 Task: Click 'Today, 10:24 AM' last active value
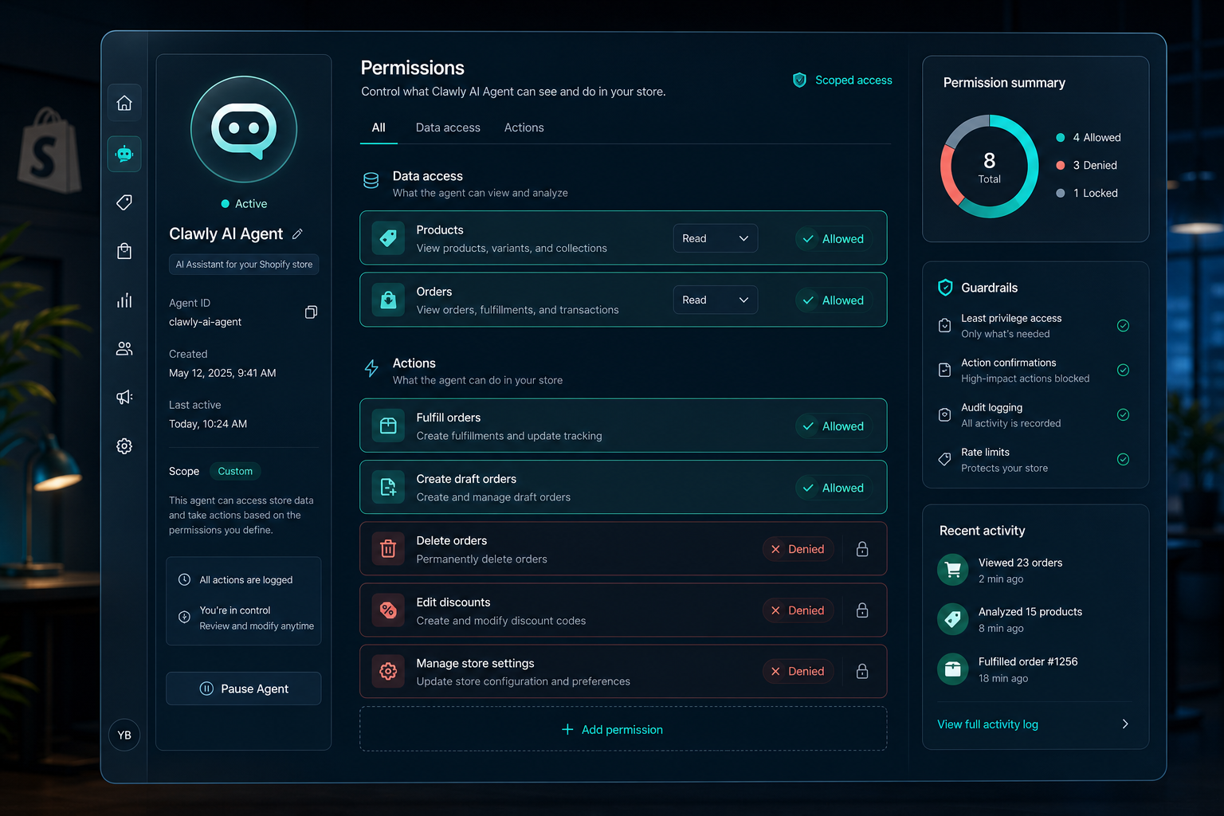click(x=208, y=424)
